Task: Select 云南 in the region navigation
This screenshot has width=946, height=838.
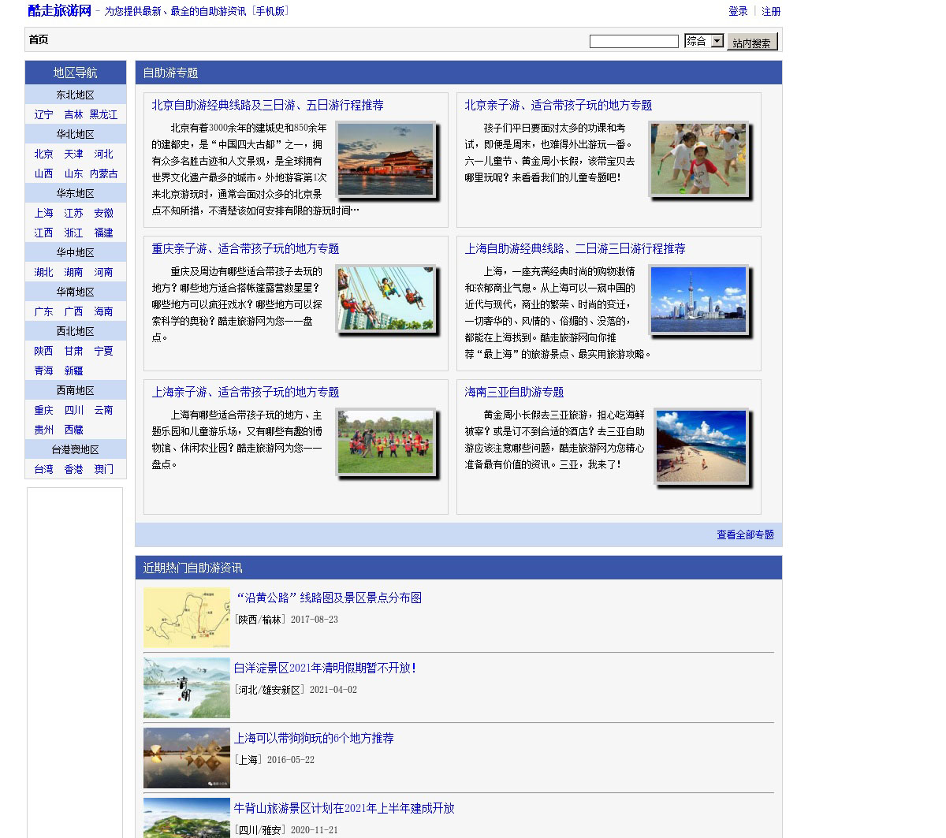Action: click(103, 410)
